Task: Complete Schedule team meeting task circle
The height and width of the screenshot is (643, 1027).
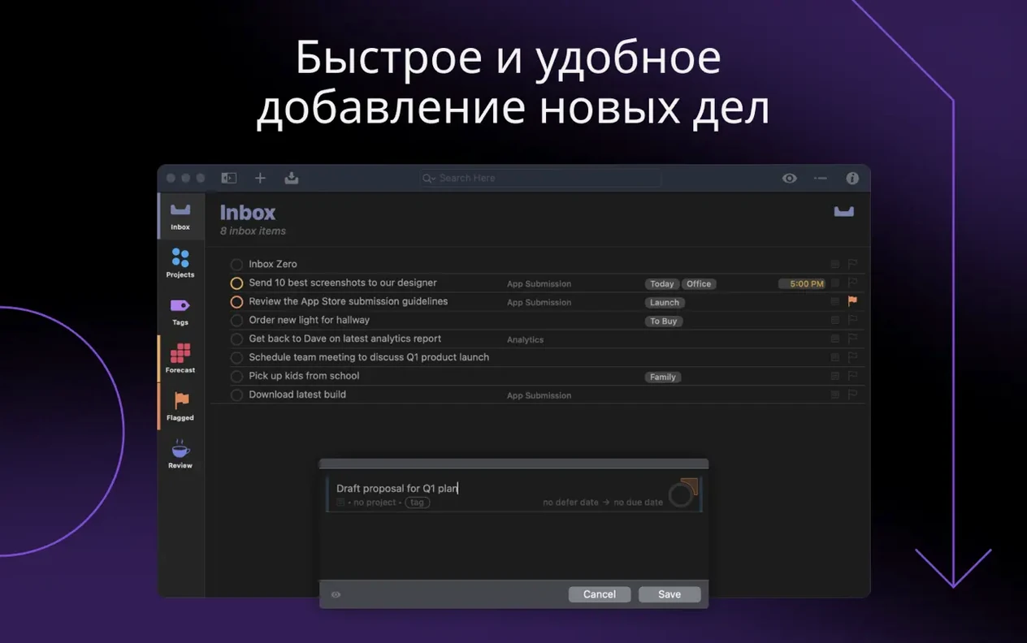Action: pos(236,358)
